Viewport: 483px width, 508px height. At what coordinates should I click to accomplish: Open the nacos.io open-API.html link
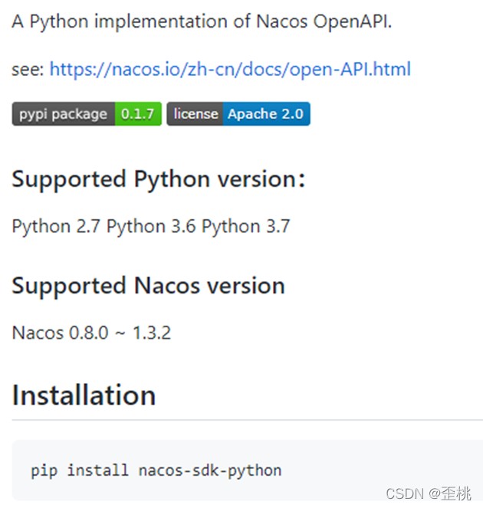point(230,69)
